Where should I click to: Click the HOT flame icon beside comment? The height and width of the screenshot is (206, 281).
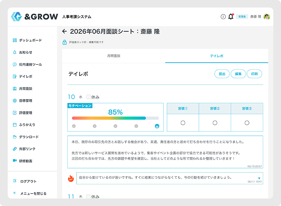(x=71, y=178)
